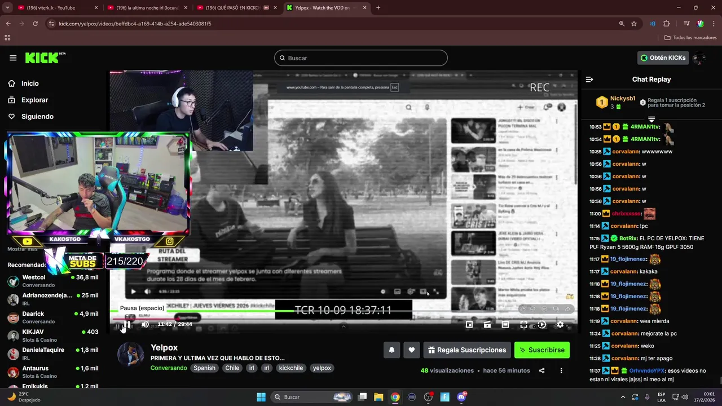Screen dimensions: 722x406
Task: Click the Obtén KICKs button
Action: [x=663, y=58]
